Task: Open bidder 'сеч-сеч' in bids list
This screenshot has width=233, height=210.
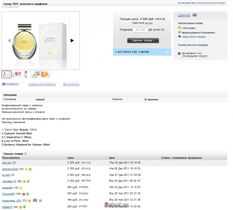Action: (x=7, y=163)
